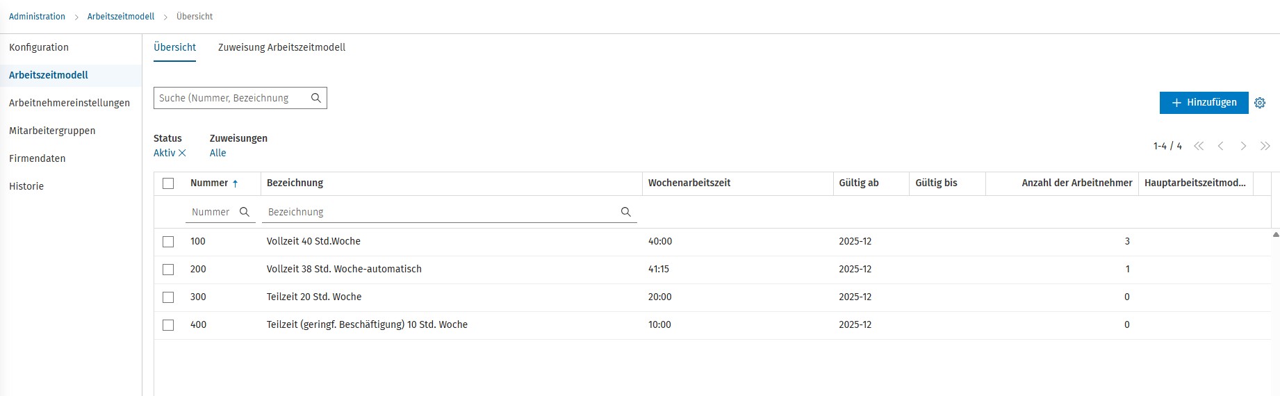Open table settings via the gear icon

pos(1260,103)
